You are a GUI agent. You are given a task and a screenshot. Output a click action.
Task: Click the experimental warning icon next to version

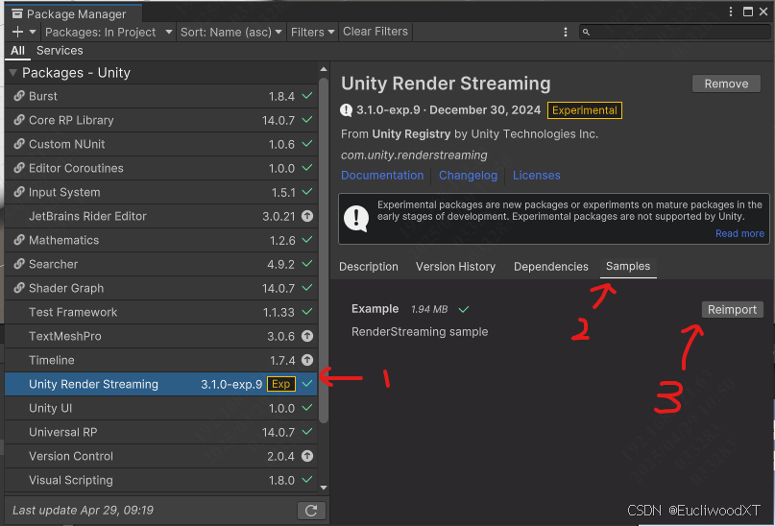point(347,110)
